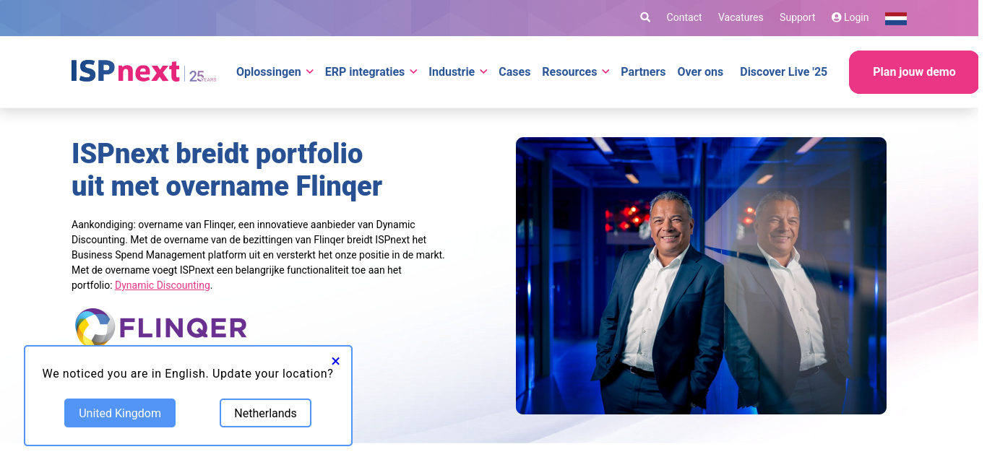Close the location popup with the X
Screen dimensions: 987x470
pos(335,361)
